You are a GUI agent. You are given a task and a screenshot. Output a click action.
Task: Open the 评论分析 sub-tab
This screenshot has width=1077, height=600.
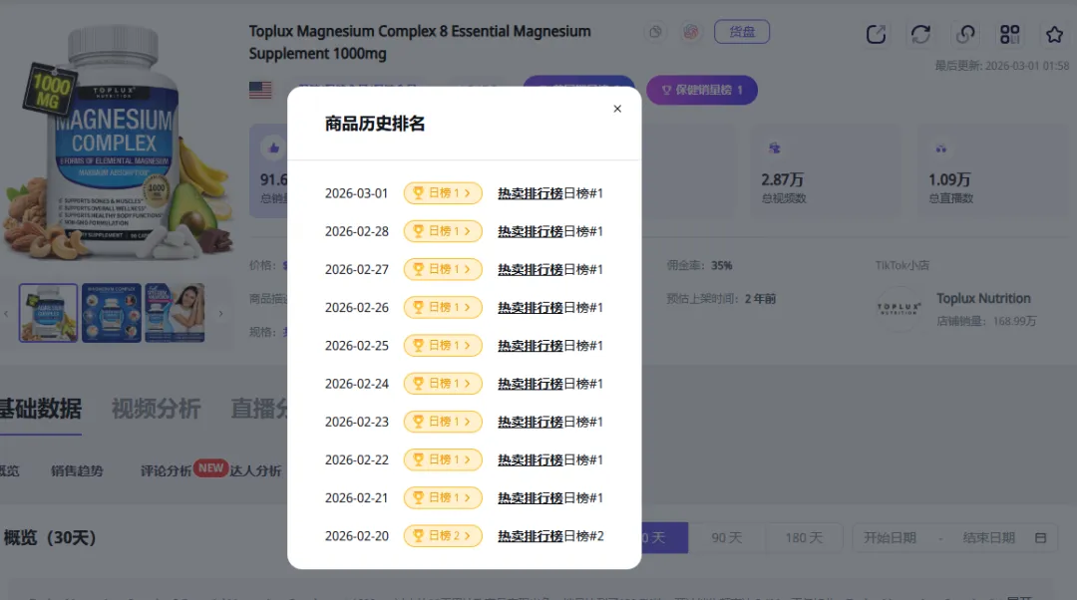coord(167,471)
